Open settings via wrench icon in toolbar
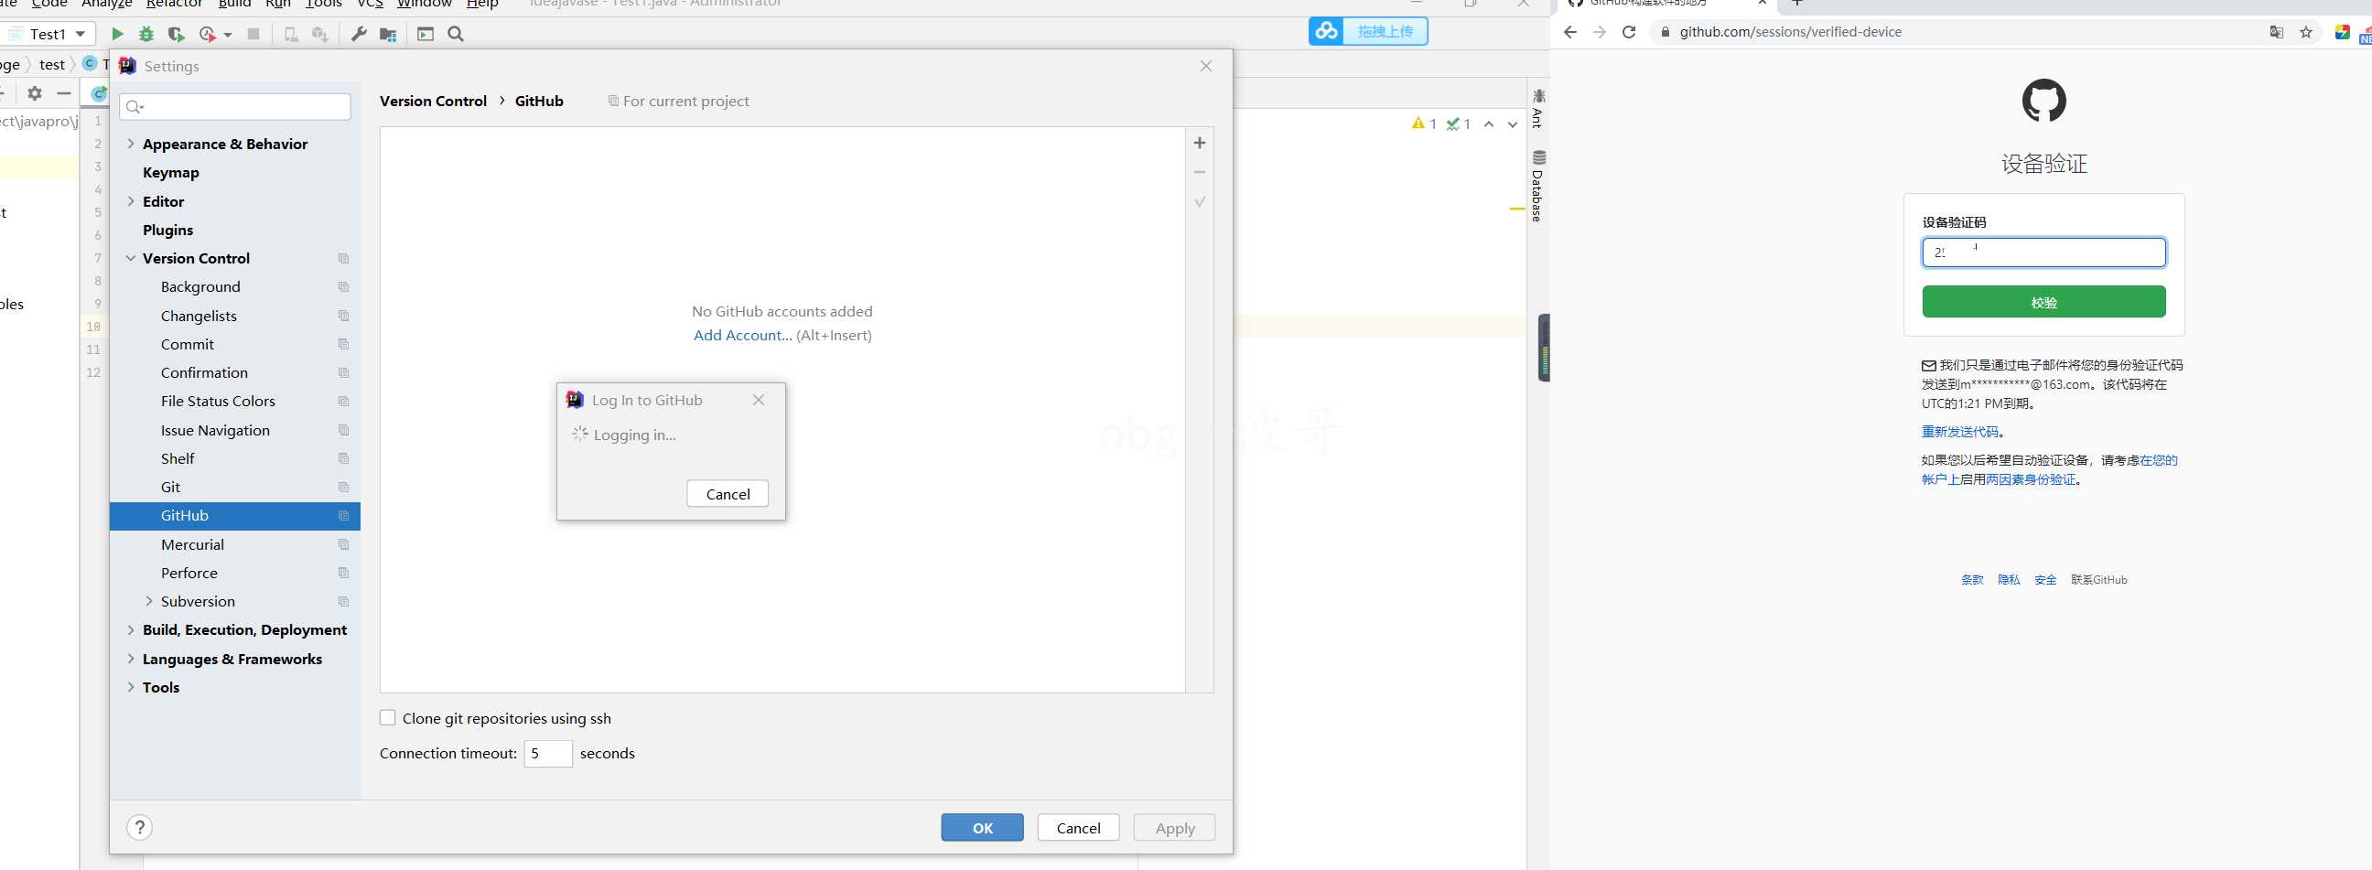Screen dimensions: 2372x870 pyautogui.click(x=359, y=34)
